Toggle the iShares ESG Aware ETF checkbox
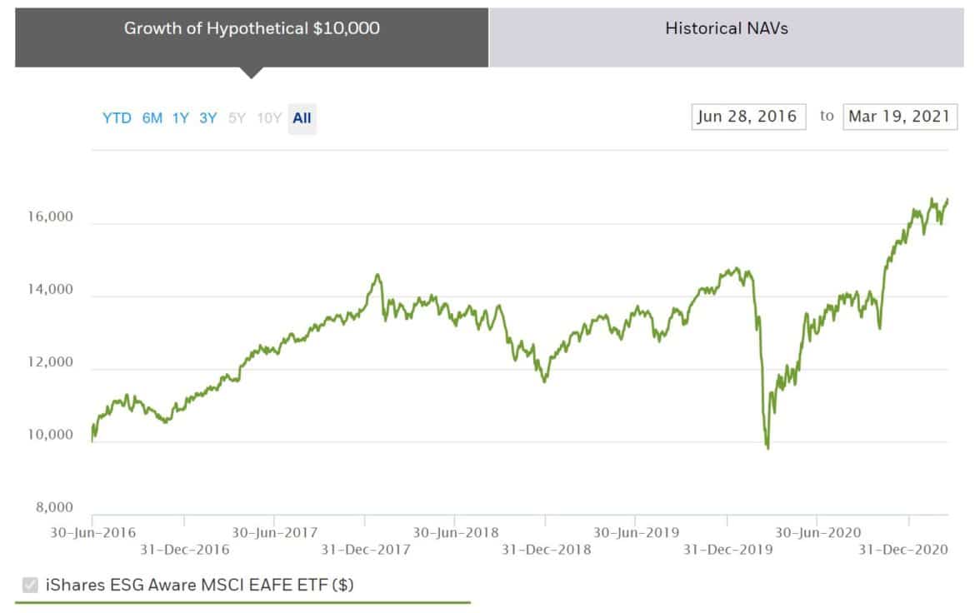 point(31,586)
